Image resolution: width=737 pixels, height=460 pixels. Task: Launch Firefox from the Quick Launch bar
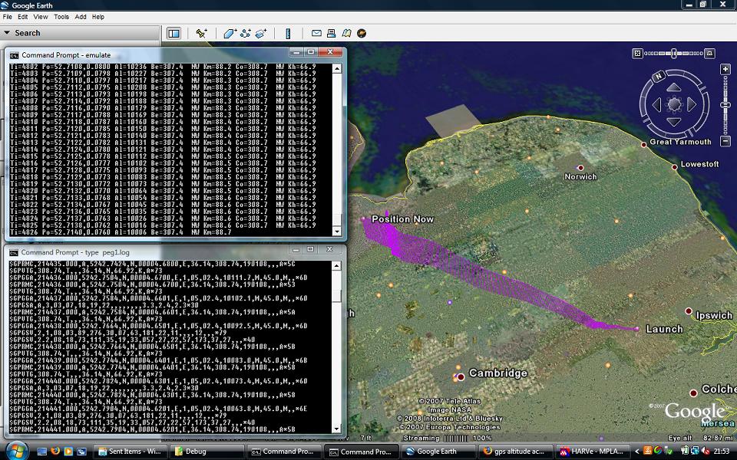point(55,452)
